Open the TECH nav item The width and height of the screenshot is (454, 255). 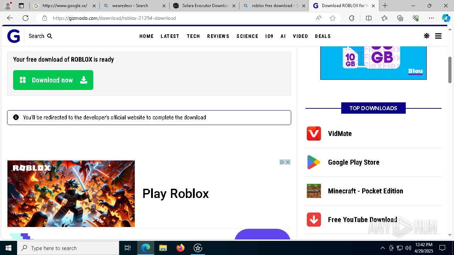pyautogui.click(x=193, y=36)
